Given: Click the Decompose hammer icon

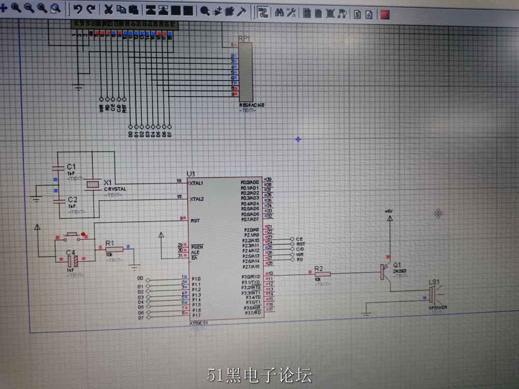Looking at the screenshot, I should (242, 12).
